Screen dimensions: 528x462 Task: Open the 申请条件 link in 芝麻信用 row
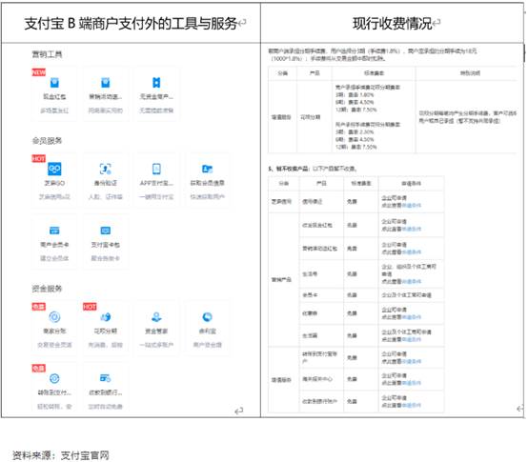411,205
